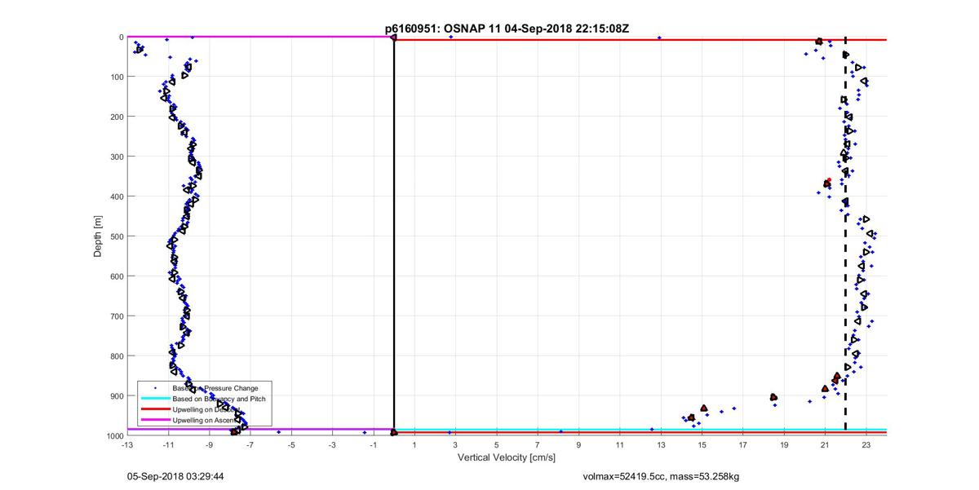Click y-axis tick label "800"

click(x=116, y=356)
